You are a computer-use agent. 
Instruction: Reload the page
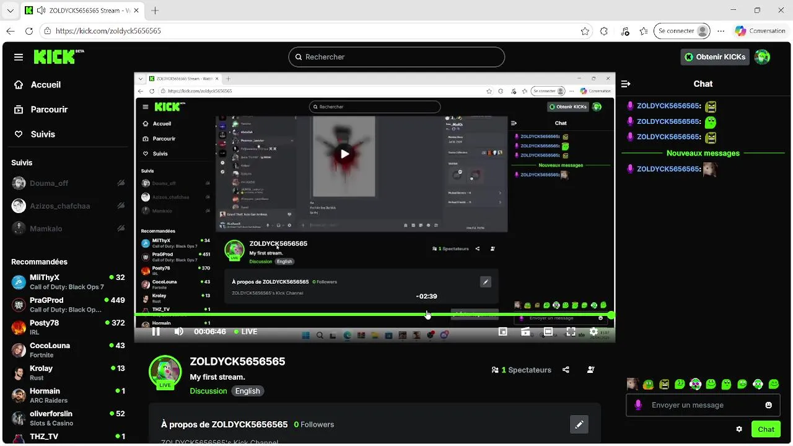coord(29,31)
